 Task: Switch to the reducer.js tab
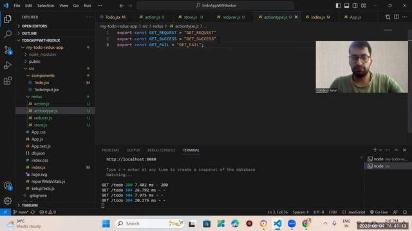[233, 17]
